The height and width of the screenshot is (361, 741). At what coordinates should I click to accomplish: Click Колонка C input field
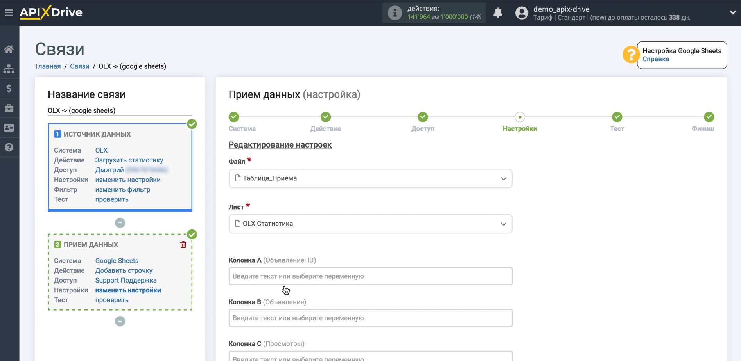pyautogui.click(x=370, y=356)
